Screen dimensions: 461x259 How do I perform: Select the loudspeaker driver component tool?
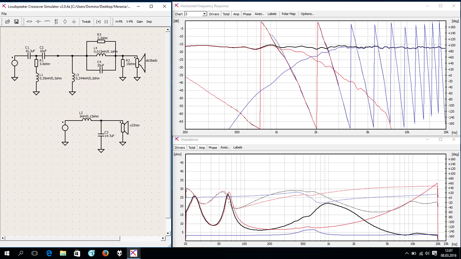[x=56, y=22]
